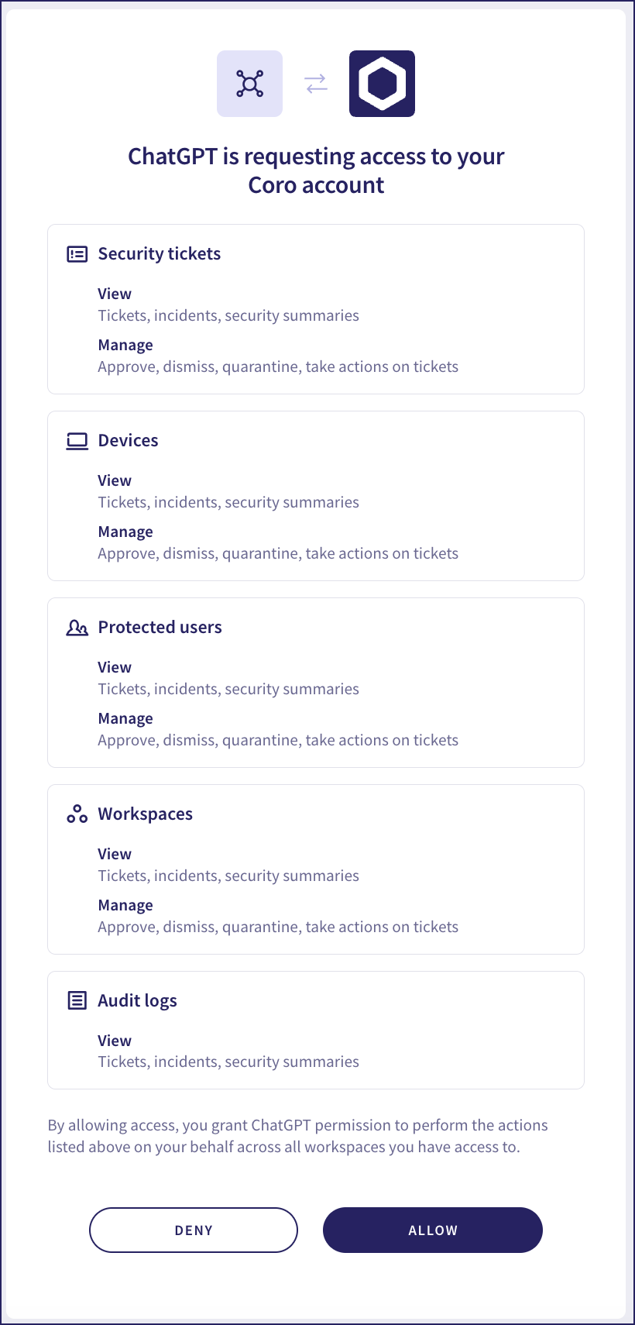This screenshot has height=1325, width=635.
Task: Select the Security tickets list icon
Action: click(x=77, y=253)
